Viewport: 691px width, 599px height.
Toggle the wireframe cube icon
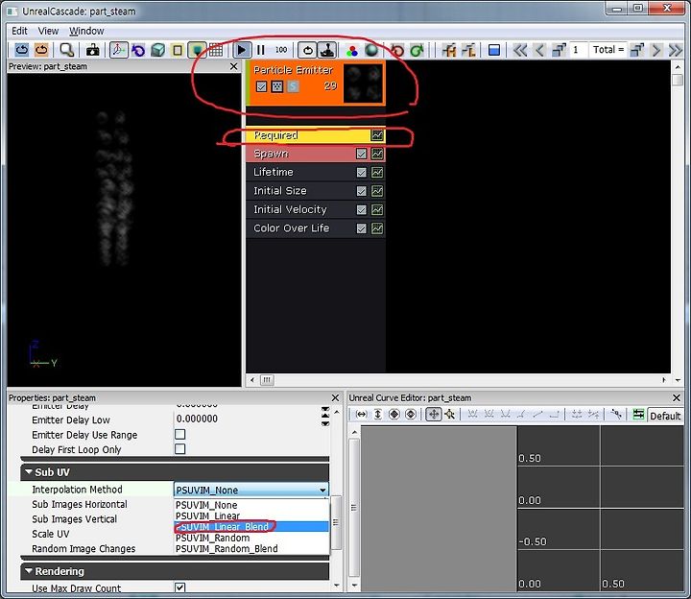click(x=157, y=50)
